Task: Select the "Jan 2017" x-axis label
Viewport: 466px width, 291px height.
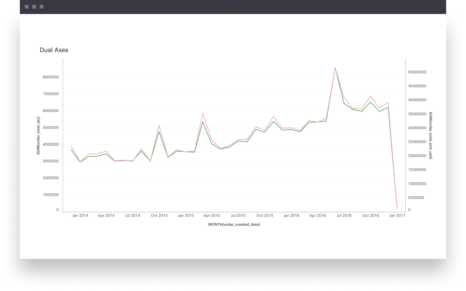Action: [397, 215]
